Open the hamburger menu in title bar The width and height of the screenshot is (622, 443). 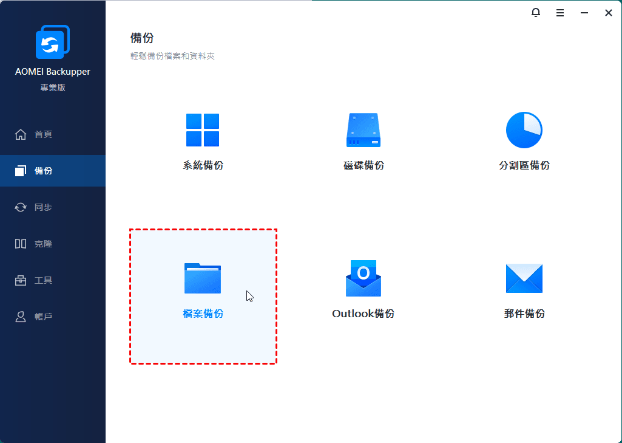(559, 13)
